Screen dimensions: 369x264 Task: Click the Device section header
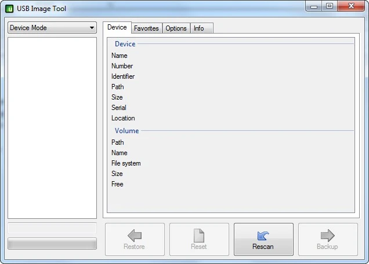tap(125, 44)
